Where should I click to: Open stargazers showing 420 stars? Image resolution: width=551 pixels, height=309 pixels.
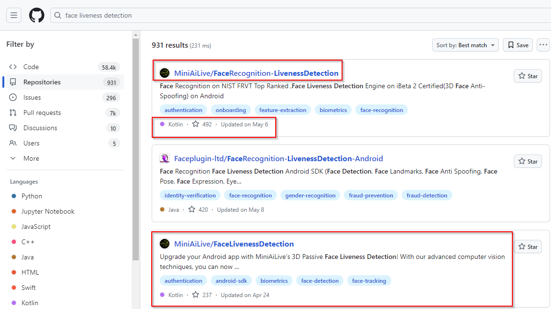[x=198, y=210]
